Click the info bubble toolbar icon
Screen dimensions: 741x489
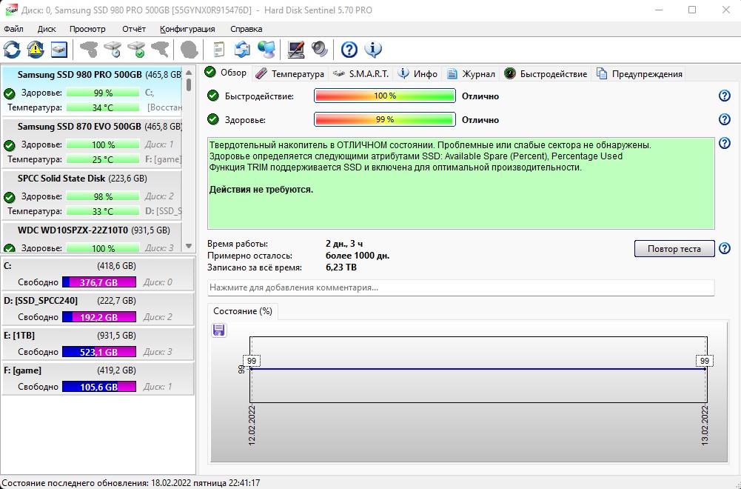(373, 49)
